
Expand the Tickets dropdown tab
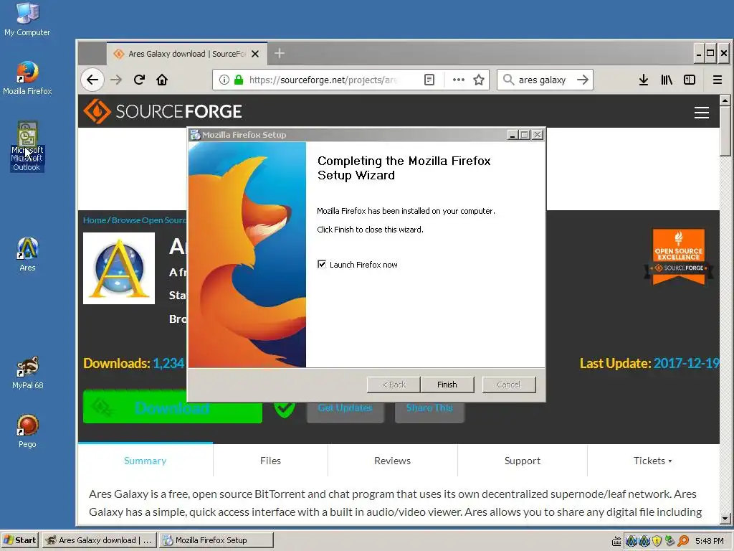[x=652, y=461]
